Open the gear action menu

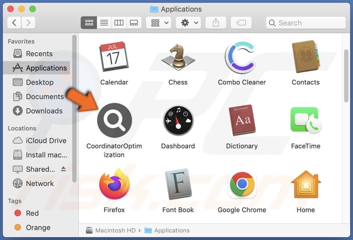click(x=189, y=22)
